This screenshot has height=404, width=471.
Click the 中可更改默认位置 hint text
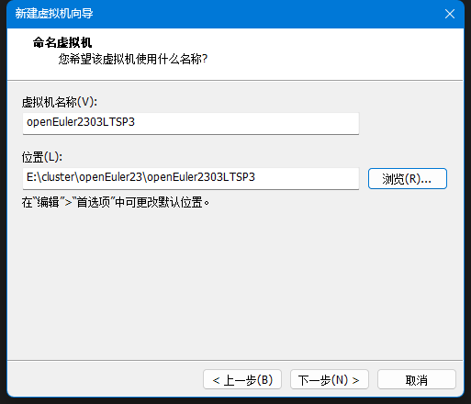(x=159, y=202)
